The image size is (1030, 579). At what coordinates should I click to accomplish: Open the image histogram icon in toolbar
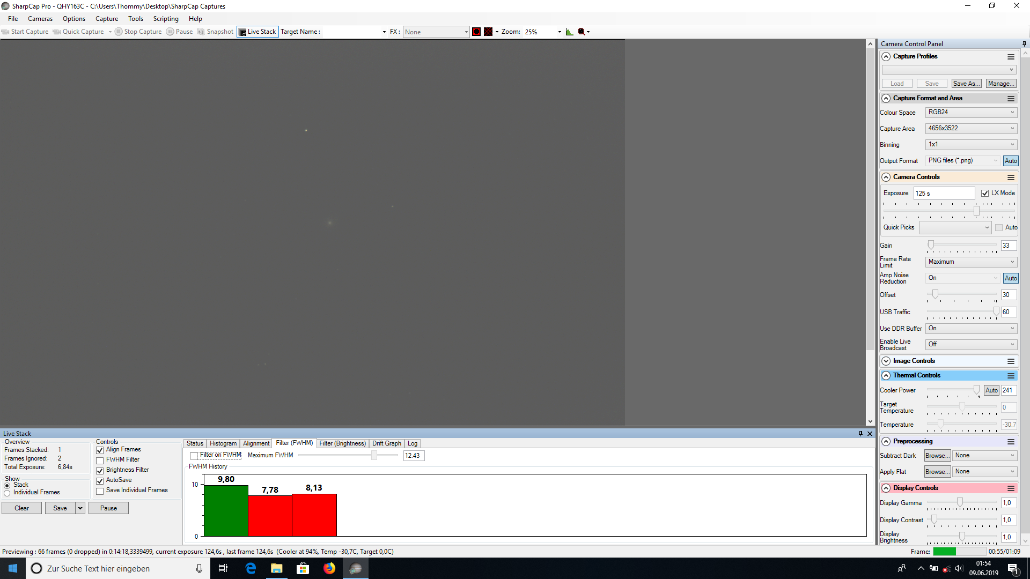(x=569, y=32)
